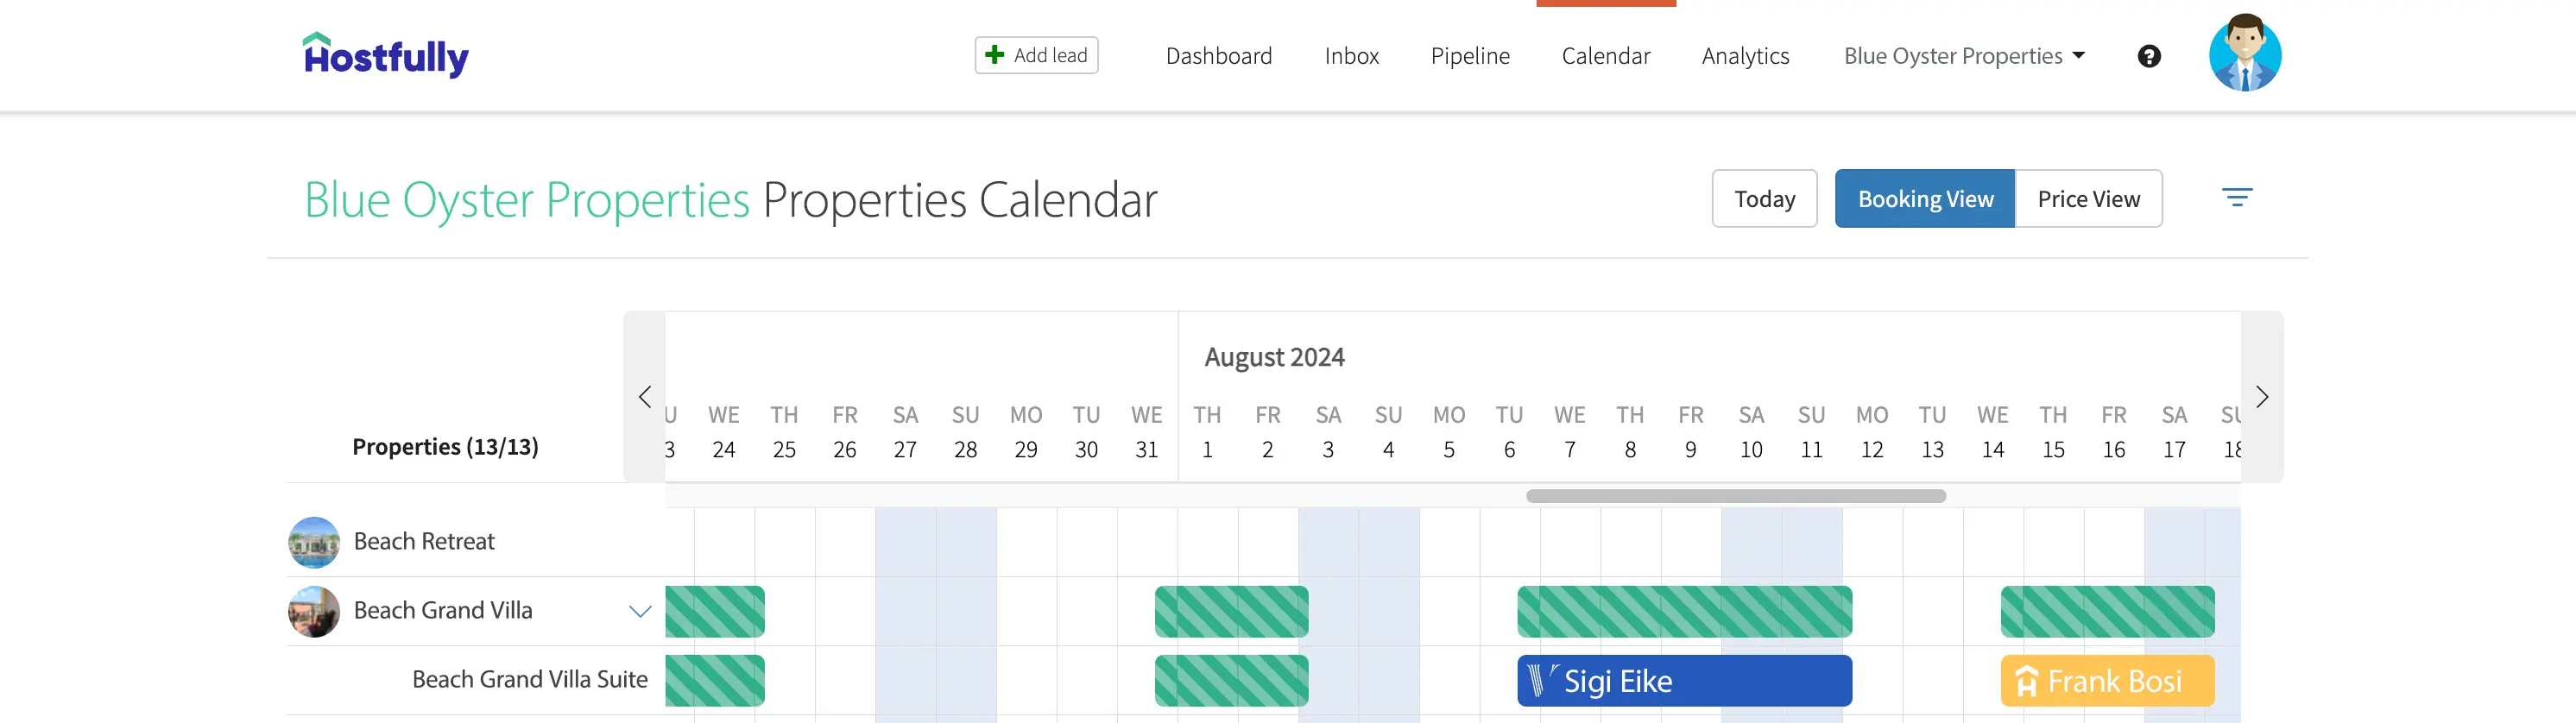Switch to Price View
The image size is (2576, 723).
tap(2089, 199)
